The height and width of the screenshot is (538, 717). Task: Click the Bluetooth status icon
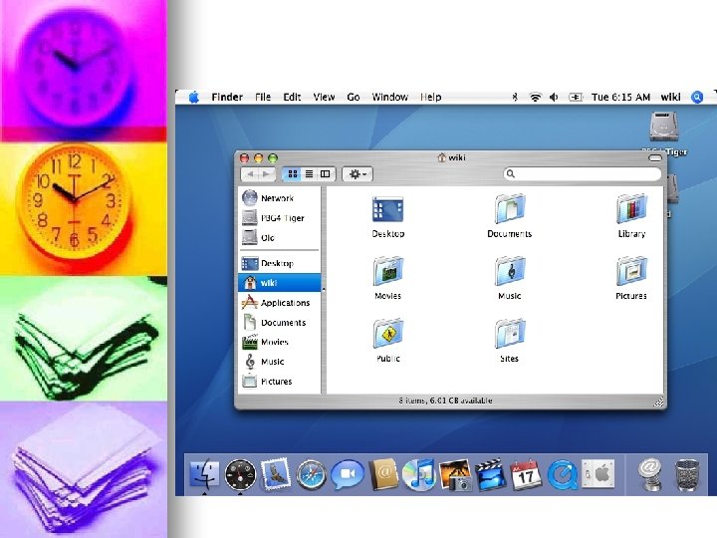[x=515, y=97]
